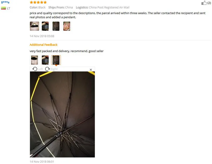Click the helpful vote count (2)
This screenshot has width=212, height=164.
(x=209, y=3)
